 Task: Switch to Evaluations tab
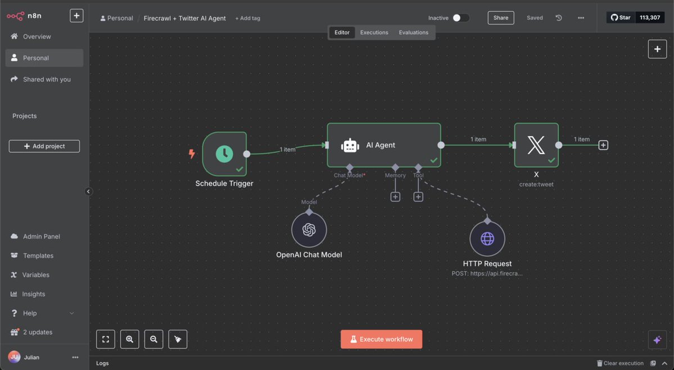(x=414, y=32)
